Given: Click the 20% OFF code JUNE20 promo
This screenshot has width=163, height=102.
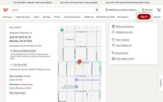Looking at the screenshot, I should (x=33, y=3).
